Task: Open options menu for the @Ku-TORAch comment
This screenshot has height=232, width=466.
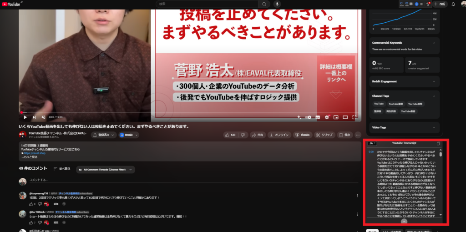Action: click(358, 214)
